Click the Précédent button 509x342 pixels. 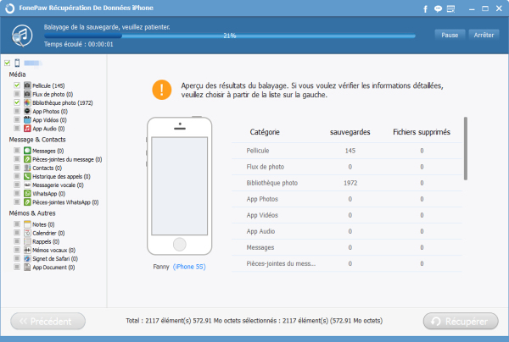pos(48,322)
